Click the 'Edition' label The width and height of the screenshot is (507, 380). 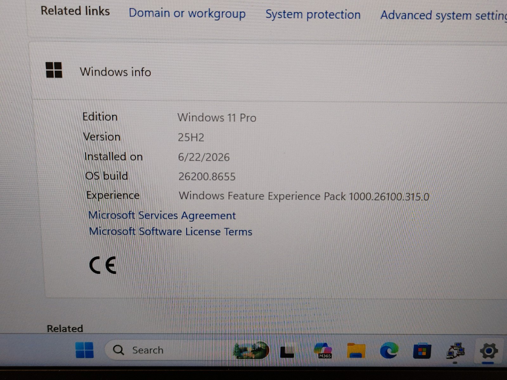pos(100,117)
